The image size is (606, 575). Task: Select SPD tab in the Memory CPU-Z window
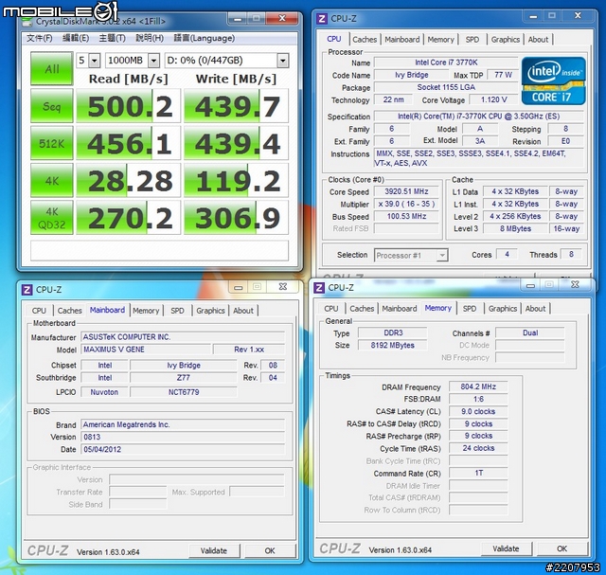pos(470,309)
